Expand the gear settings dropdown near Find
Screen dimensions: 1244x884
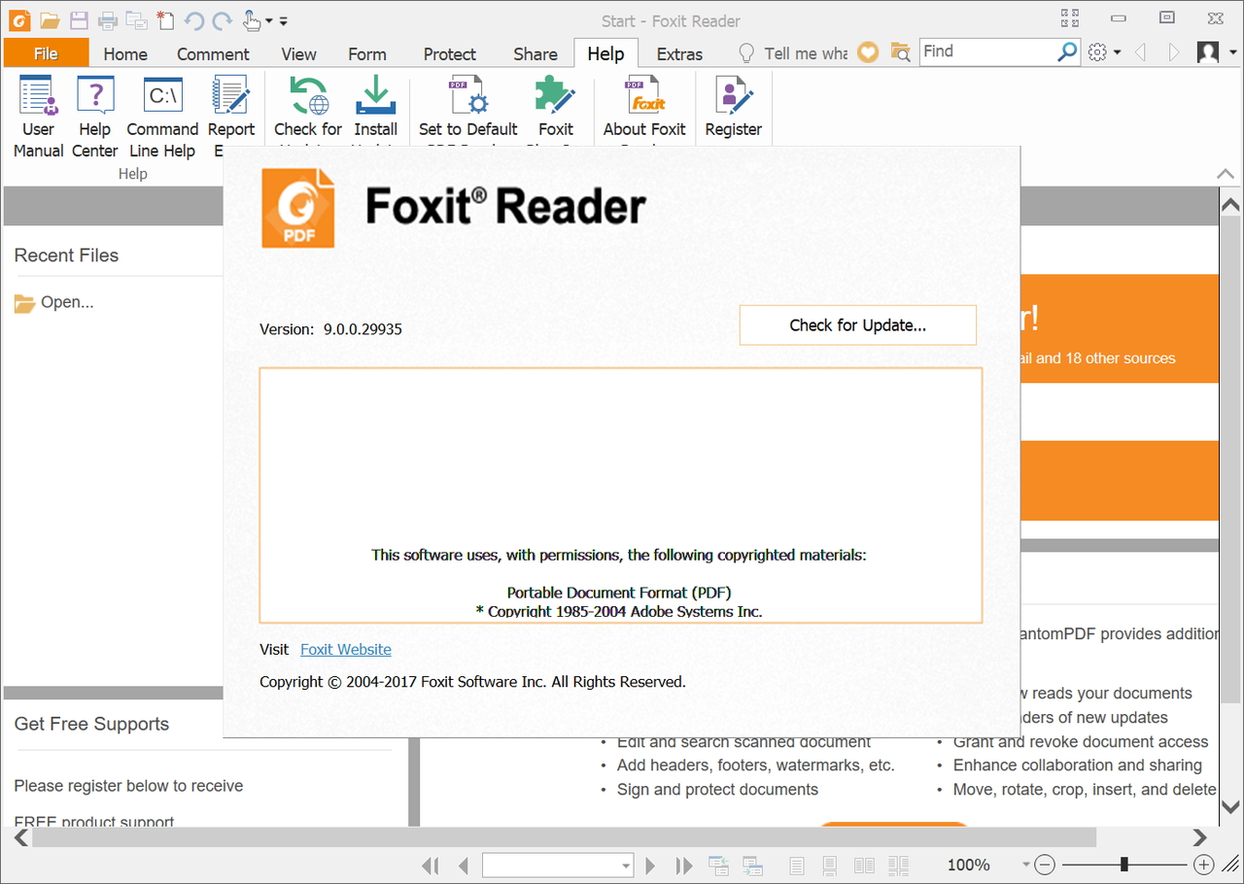(1104, 51)
